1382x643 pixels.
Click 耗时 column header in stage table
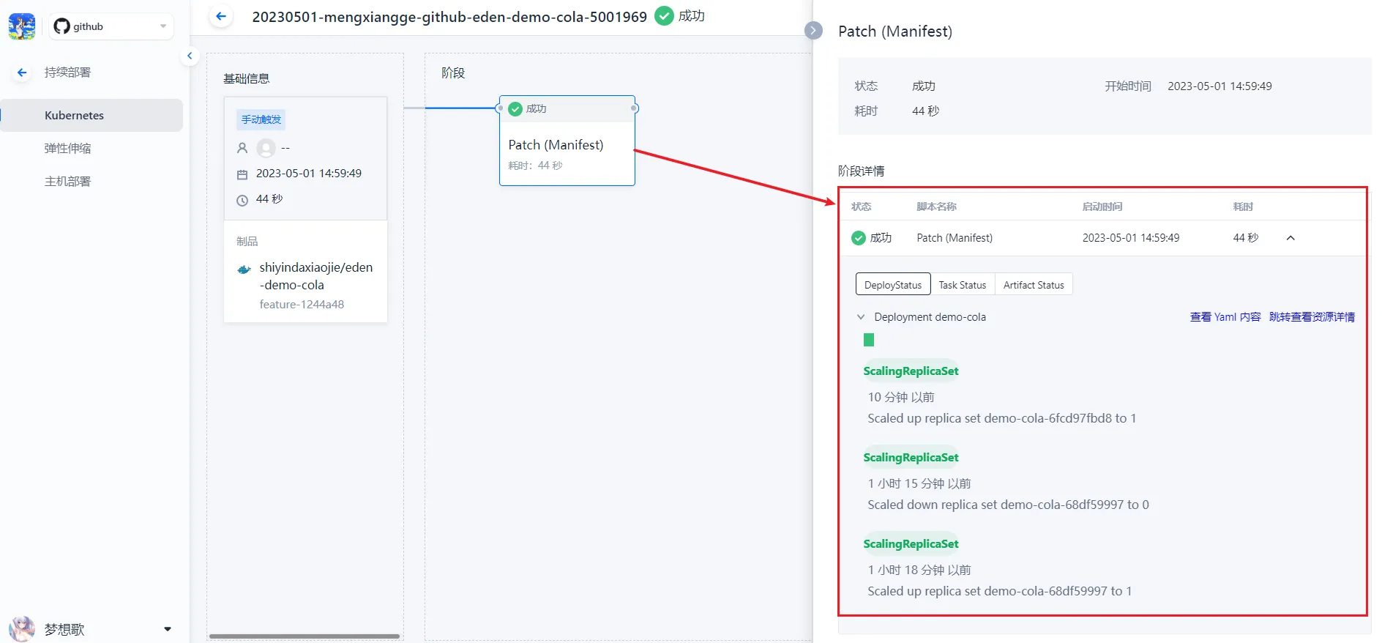coord(1243,207)
